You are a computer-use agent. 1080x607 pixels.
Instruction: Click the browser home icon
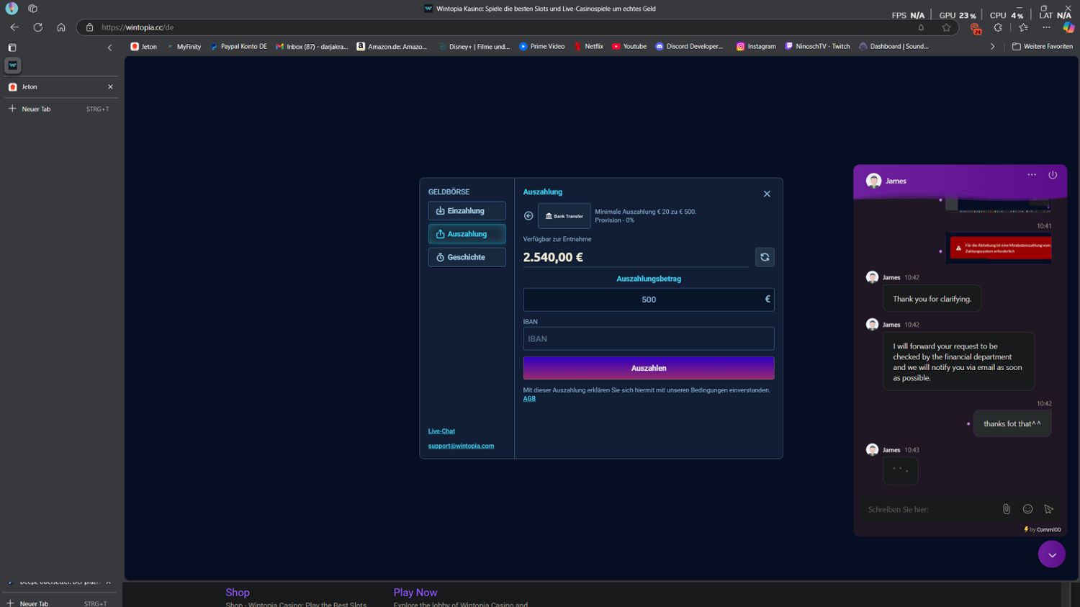[61, 27]
